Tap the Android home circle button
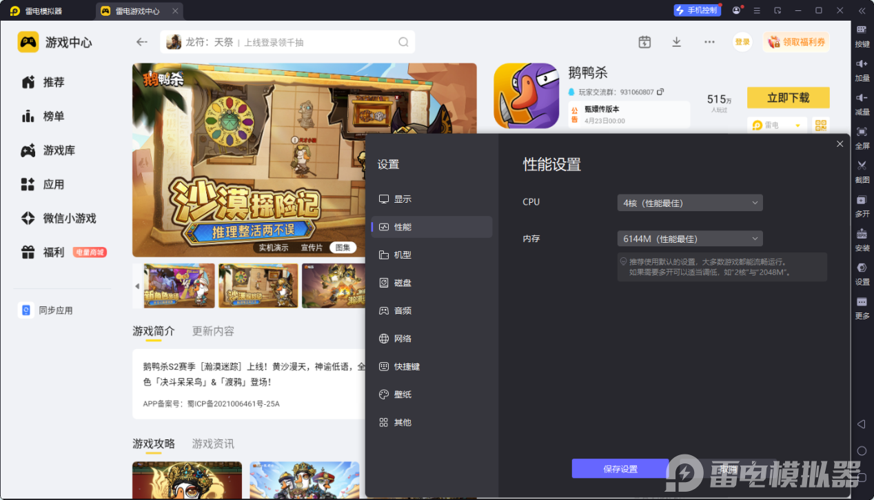The height and width of the screenshot is (500, 874). pos(862,450)
